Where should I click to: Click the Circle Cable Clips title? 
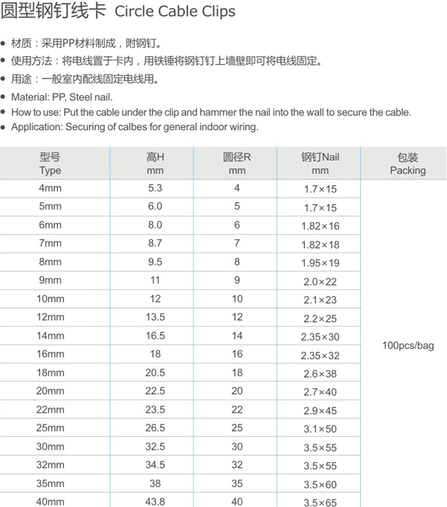point(118,11)
